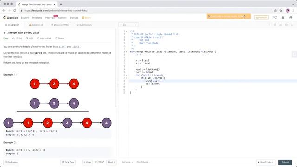The width and height of the screenshot is (297, 167).
Task: Open the Interview nav item
Action: [x=50, y=18]
